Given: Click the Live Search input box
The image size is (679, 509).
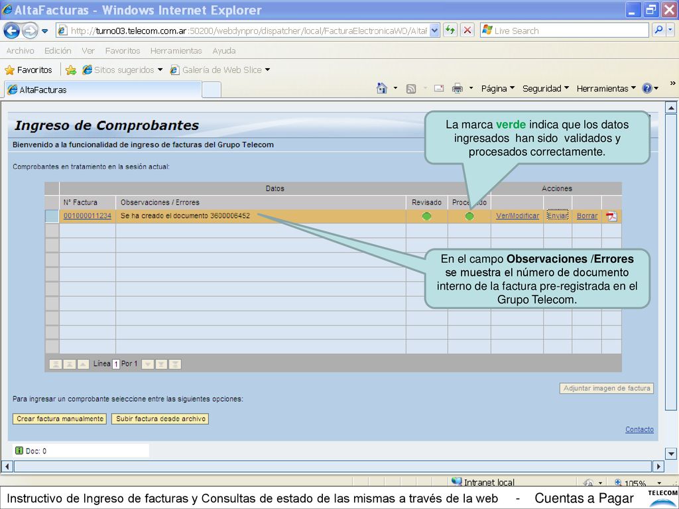Looking at the screenshot, I should point(565,30).
